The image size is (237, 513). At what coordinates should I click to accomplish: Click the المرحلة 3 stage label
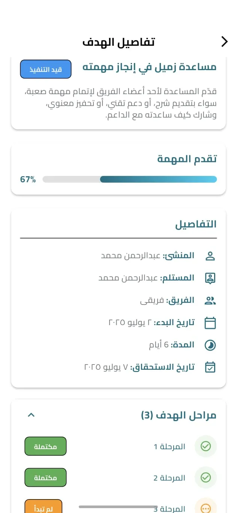coord(169,508)
